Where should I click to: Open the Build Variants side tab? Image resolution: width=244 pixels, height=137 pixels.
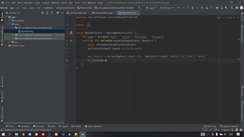(x=2, y=114)
